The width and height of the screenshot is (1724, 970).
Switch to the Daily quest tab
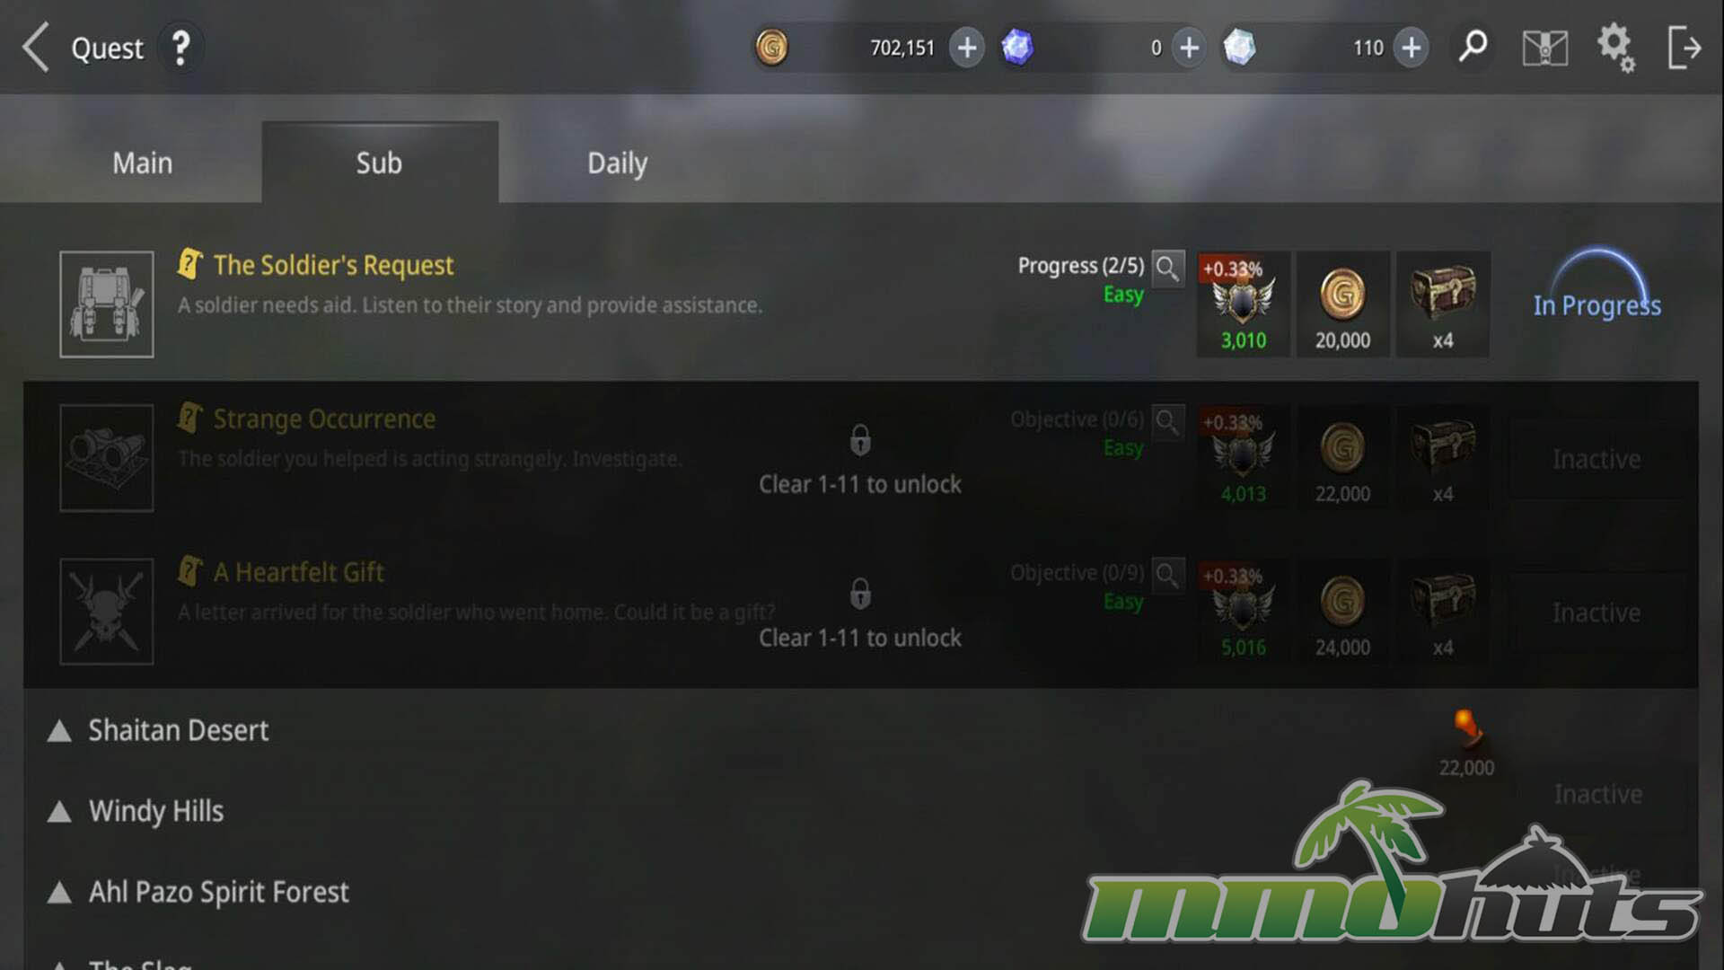pyautogui.click(x=617, y=163)
